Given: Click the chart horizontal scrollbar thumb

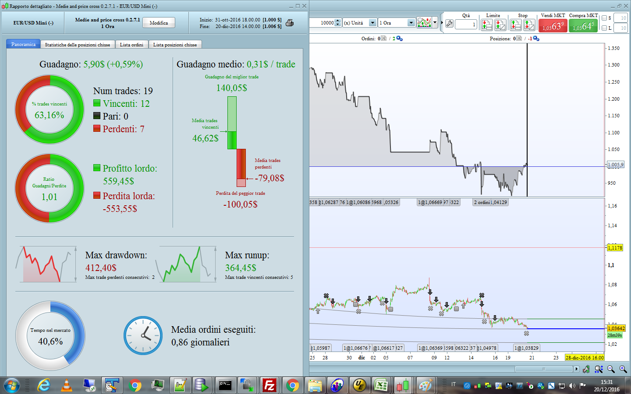Looking at the screenshot, I should (544, 369).
